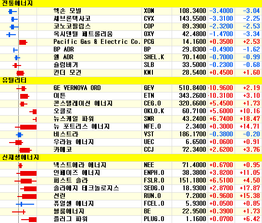The height and width of the screenshot is (223, 262).
Task: Open the FCEL.O blue candlestick chart
Action: pos(25,204)
